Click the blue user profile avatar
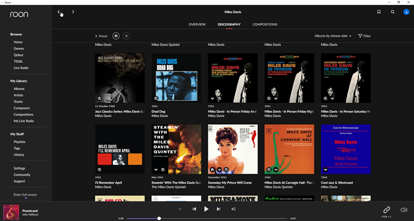 406,12
